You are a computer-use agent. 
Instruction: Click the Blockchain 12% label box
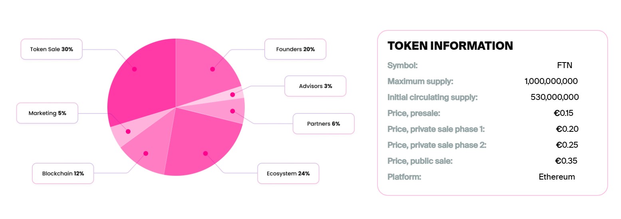[x=63, y=173]
